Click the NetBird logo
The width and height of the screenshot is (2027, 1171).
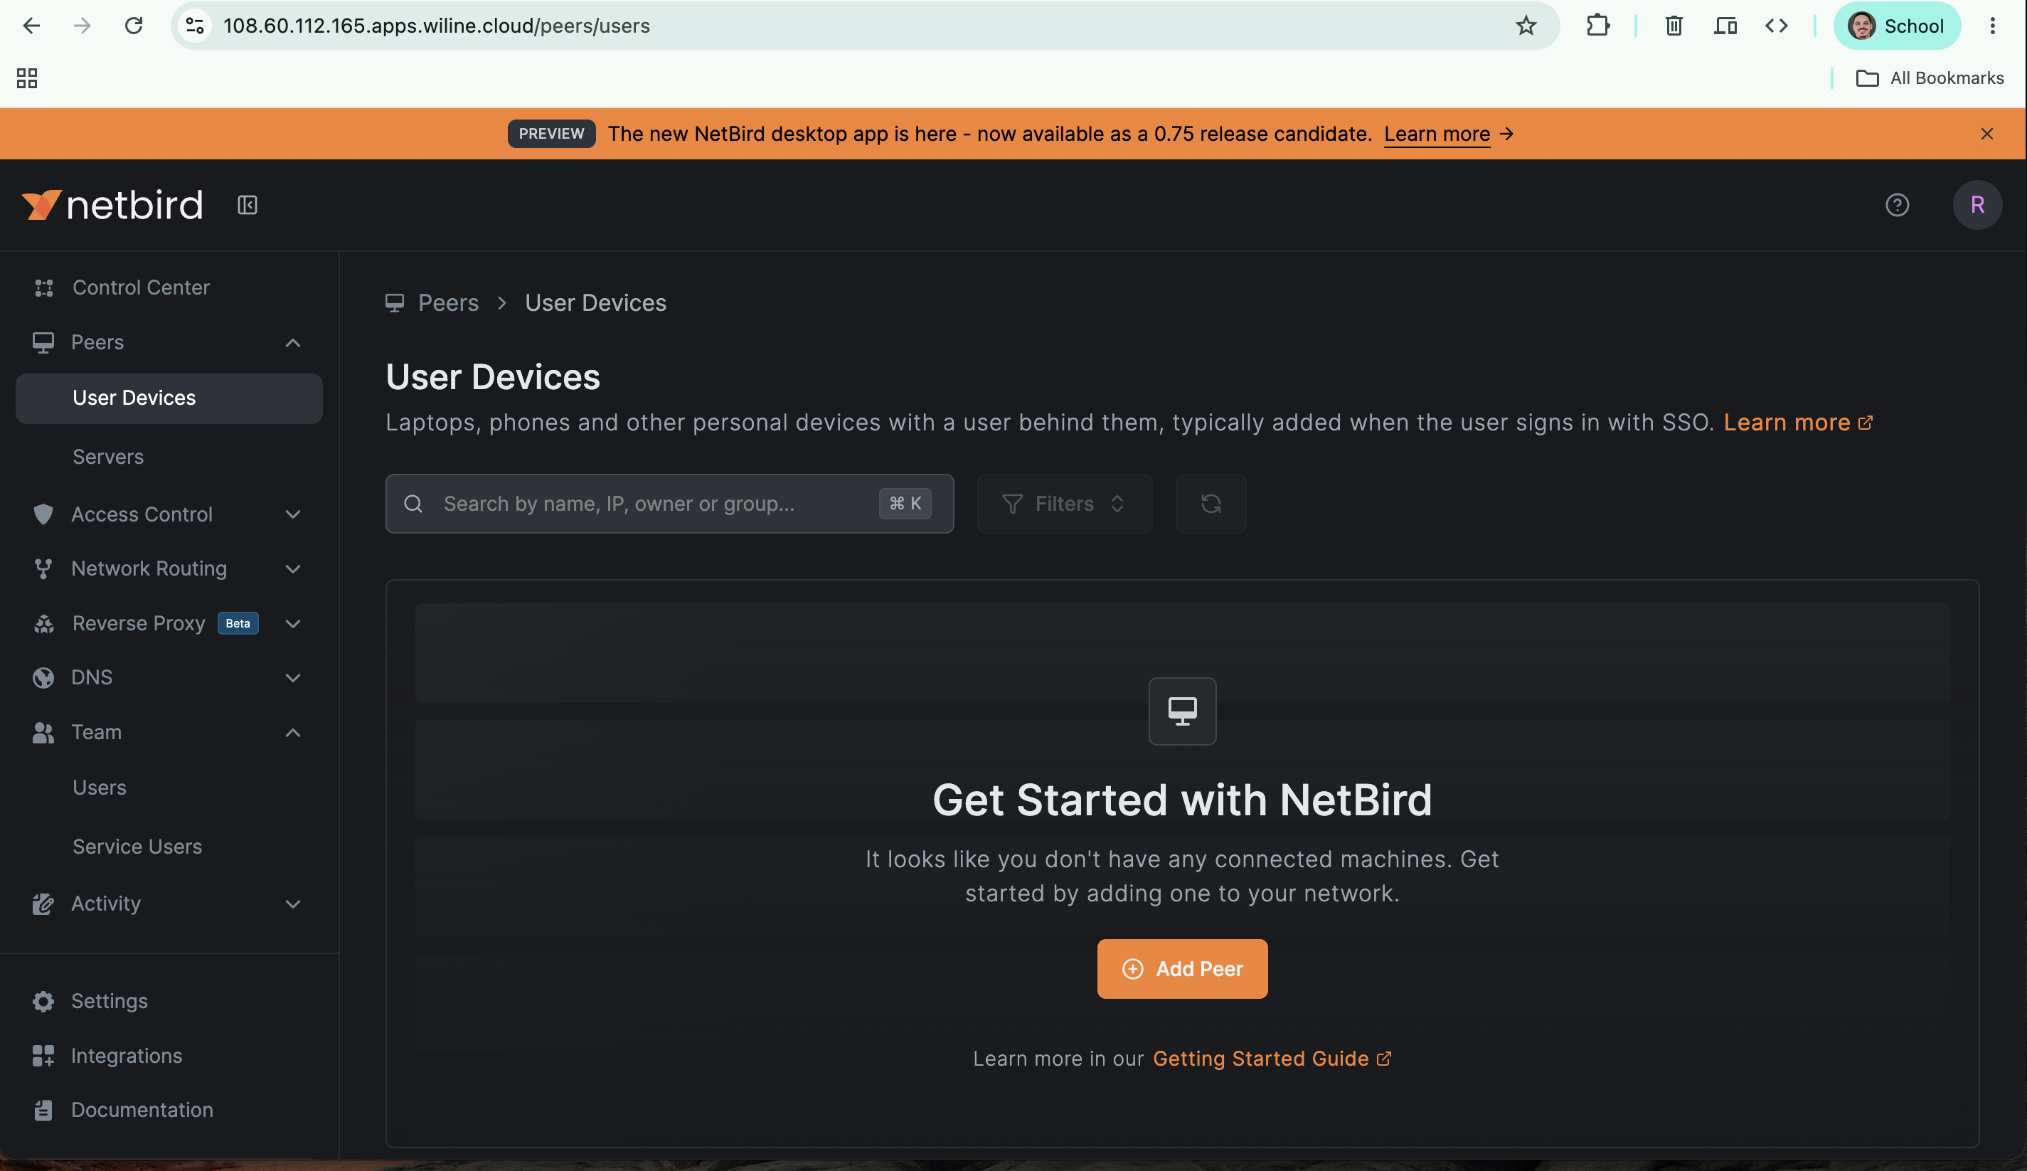click(112, 205)
